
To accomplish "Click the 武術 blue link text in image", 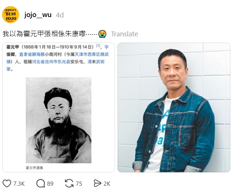I will [x=101, y=62].
